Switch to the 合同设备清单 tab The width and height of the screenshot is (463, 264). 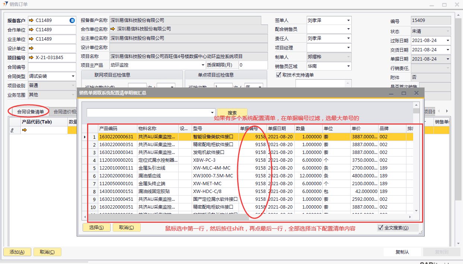tap(31, 112)
